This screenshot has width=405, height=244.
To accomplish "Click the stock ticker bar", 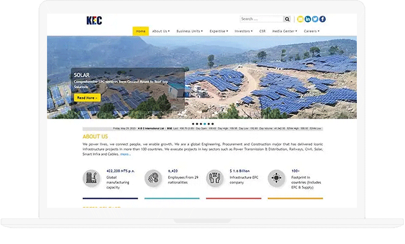I will tap(203, 129).
